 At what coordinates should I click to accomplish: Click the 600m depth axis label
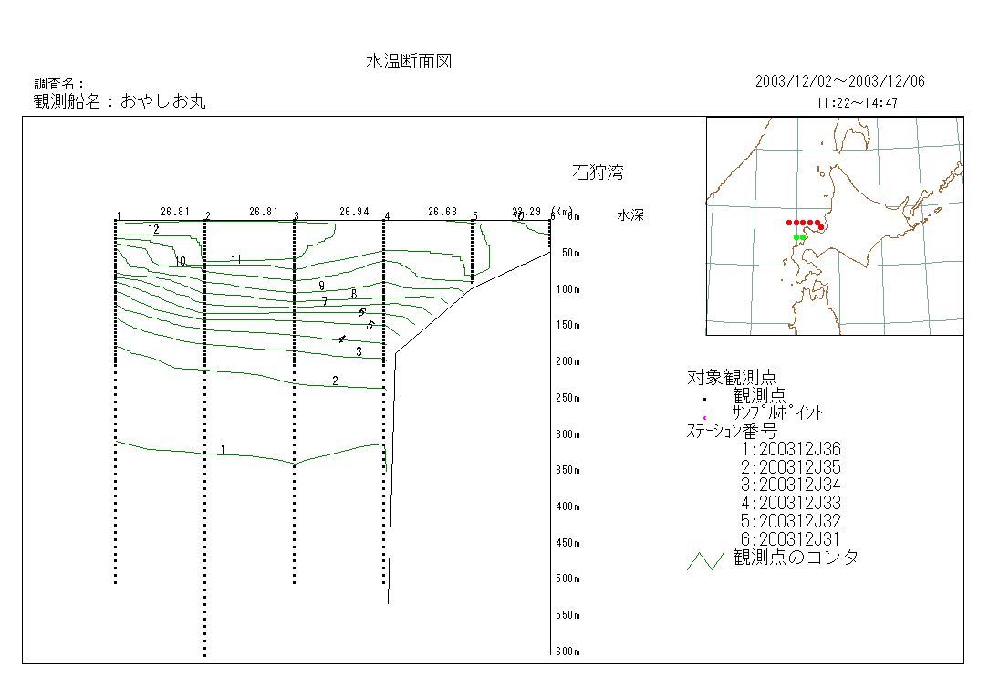coord(567,652)
